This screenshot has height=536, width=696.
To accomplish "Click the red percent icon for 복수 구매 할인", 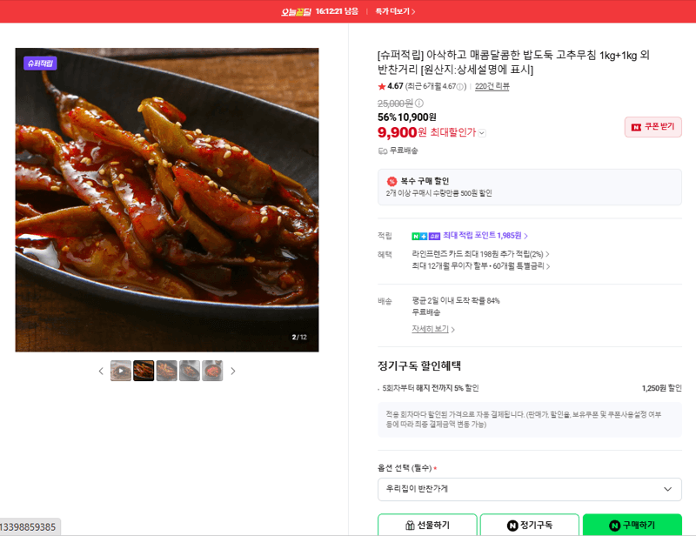I will coord(391,181).
